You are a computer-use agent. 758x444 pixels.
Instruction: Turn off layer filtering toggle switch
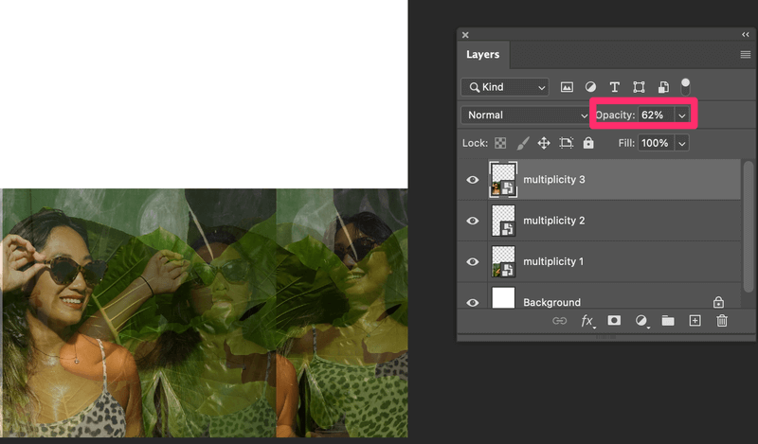(x=686, y=86)
